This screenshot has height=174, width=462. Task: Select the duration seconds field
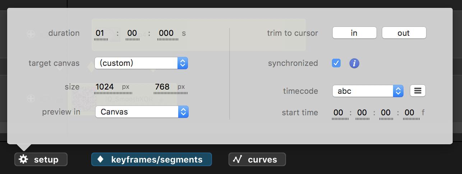[x=132, y=33]
